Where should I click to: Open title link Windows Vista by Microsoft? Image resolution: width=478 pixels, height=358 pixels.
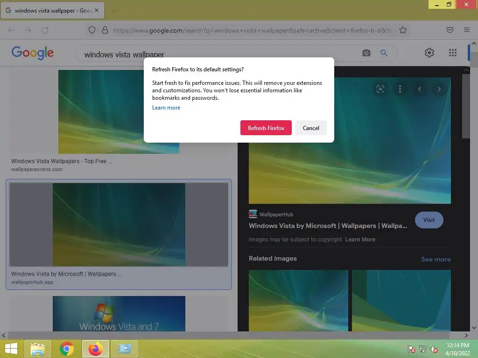coord(328,226)
